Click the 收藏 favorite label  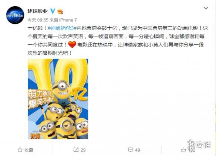click(29, 150)
